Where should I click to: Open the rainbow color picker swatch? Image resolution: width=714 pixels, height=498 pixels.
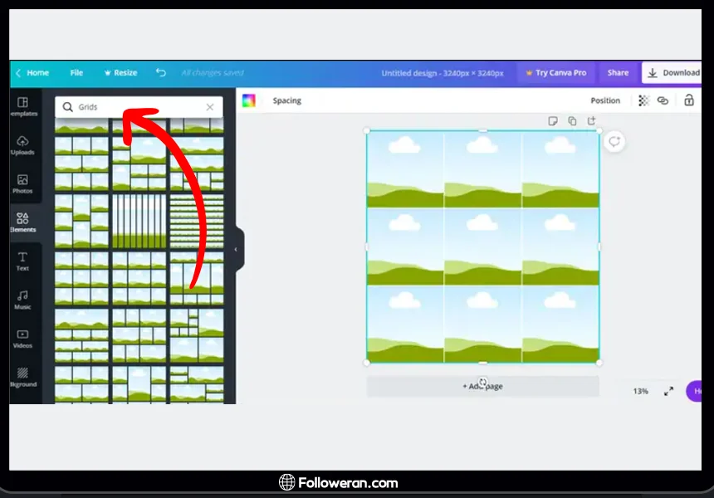[x=249, y=100]
